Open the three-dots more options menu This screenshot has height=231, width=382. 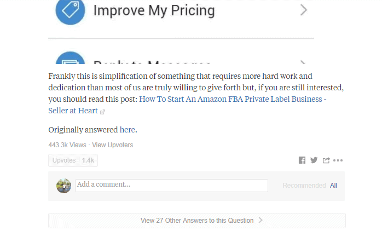[338, 160]
